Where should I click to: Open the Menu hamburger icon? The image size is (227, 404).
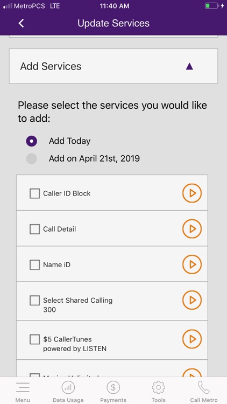click(23, 387)
